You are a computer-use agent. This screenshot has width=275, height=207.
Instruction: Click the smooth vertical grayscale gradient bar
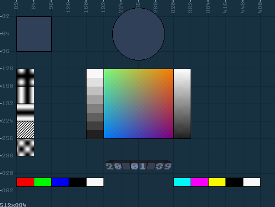pos(182,103)
